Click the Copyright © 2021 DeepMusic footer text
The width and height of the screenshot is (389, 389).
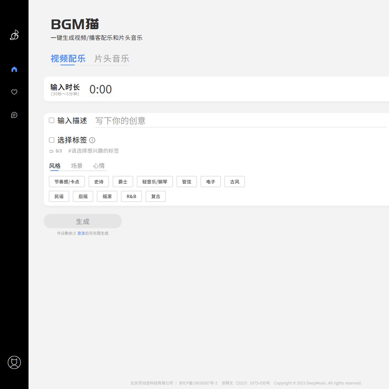tap(318, 383)
